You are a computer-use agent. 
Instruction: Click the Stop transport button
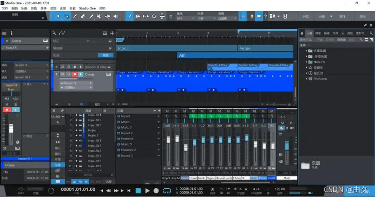point(138,191)
